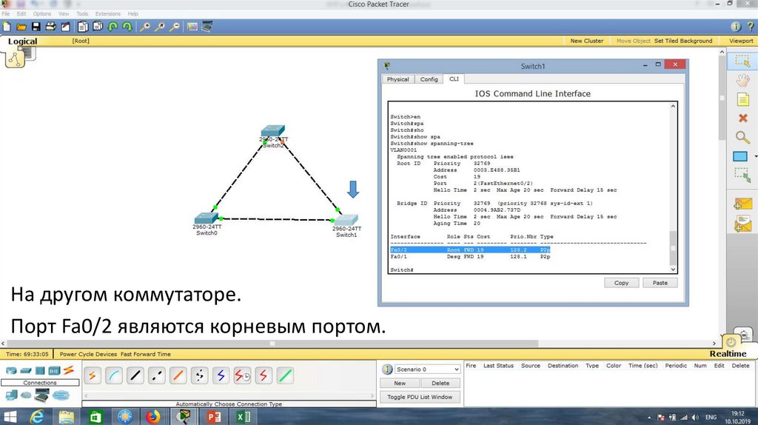Create a new file from the toolbar
The image size is (758, 425).
(x=7, y=27)
